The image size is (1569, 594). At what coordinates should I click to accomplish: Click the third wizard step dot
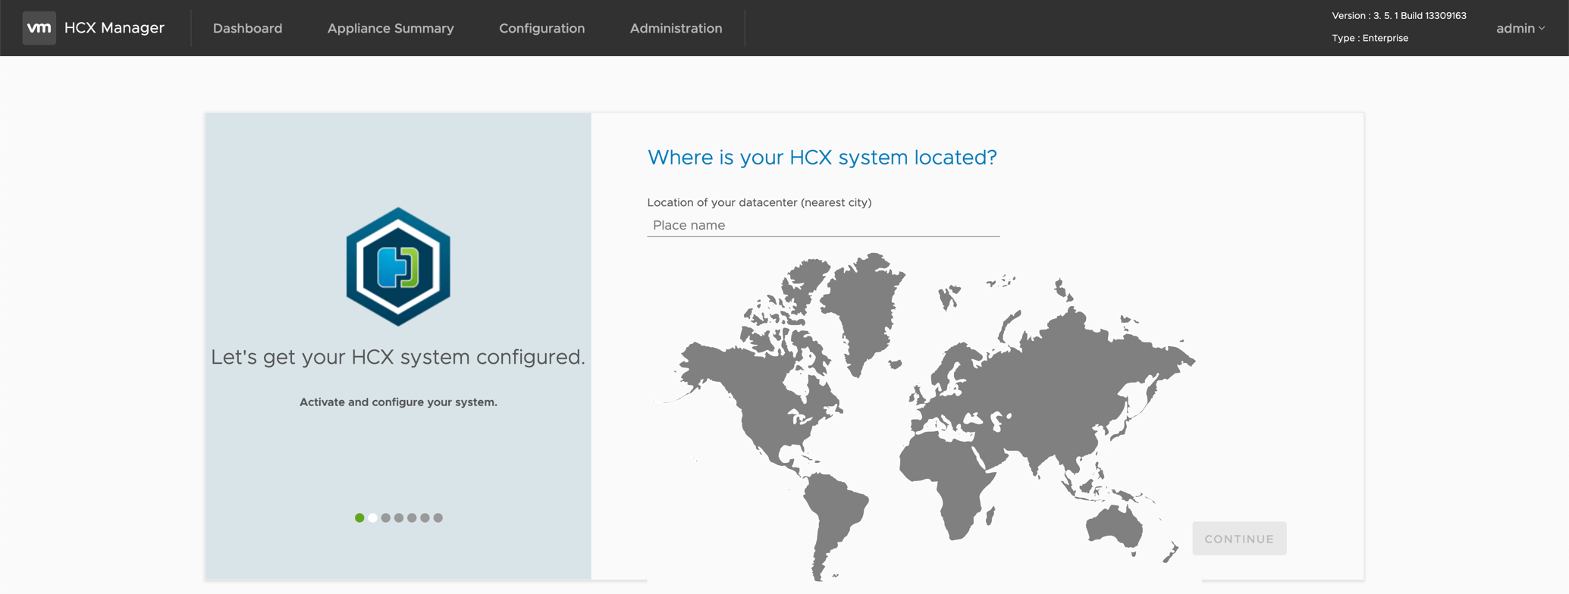[386, 518]
